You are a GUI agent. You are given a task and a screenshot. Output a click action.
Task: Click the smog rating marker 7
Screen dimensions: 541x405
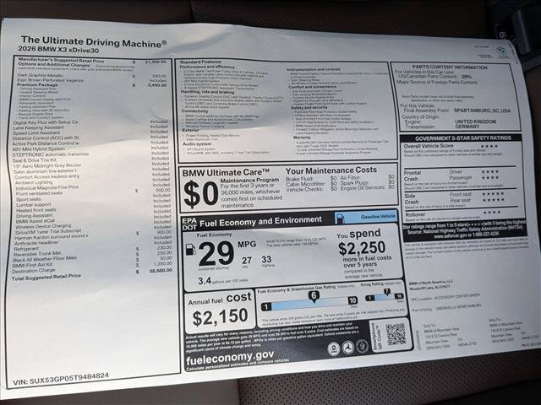click(x=387, y=292)
